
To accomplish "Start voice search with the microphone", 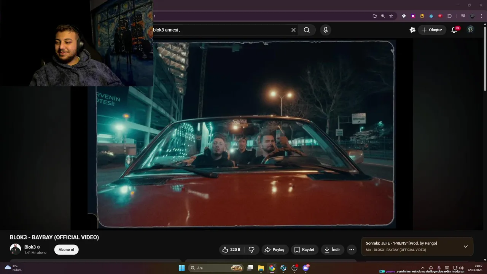I will pos(325,30).
